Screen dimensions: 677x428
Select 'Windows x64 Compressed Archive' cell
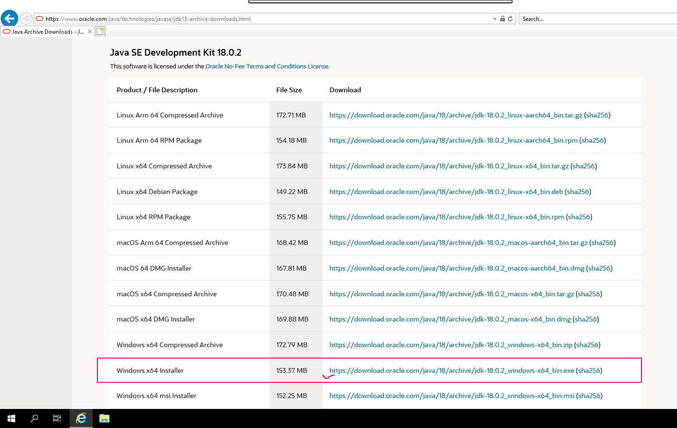pyautogui.click(x=170, y=345)
